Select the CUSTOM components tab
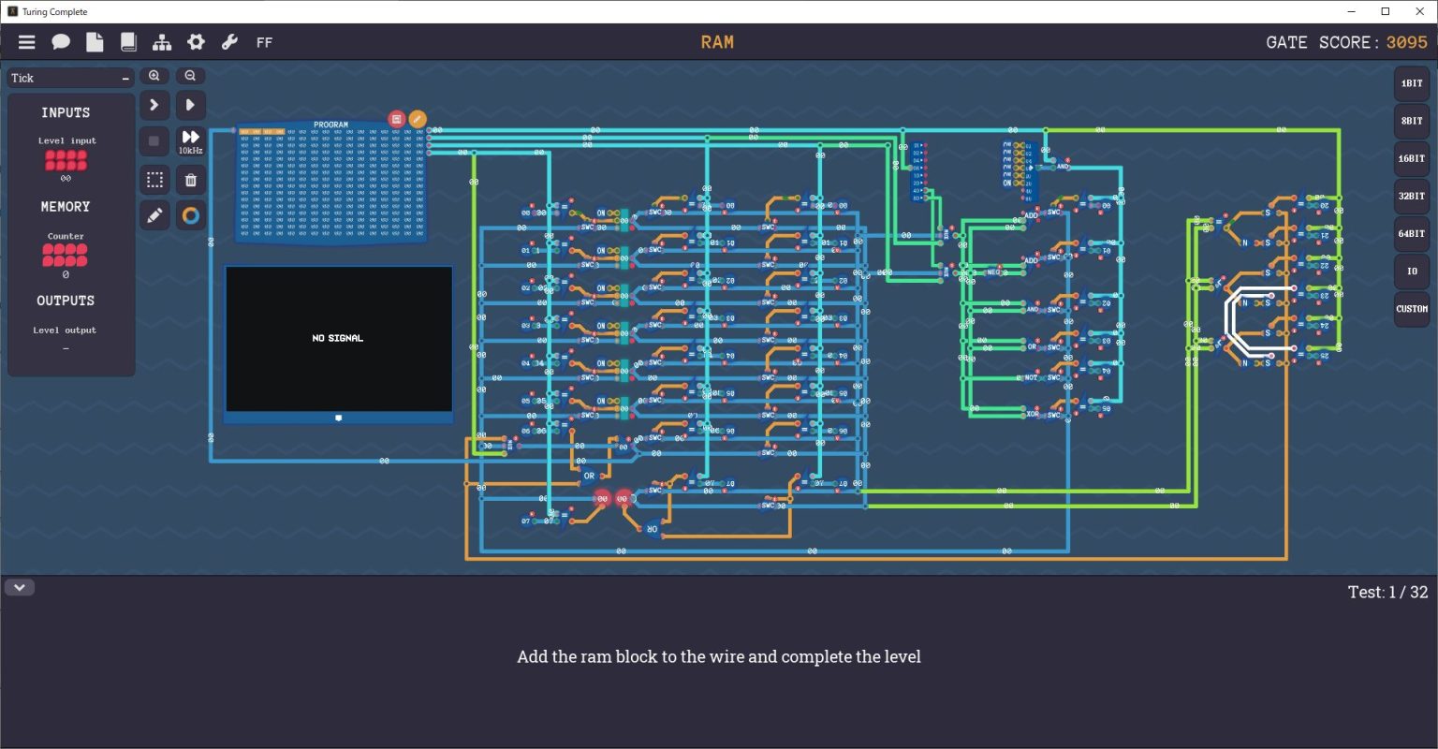 1412,309
